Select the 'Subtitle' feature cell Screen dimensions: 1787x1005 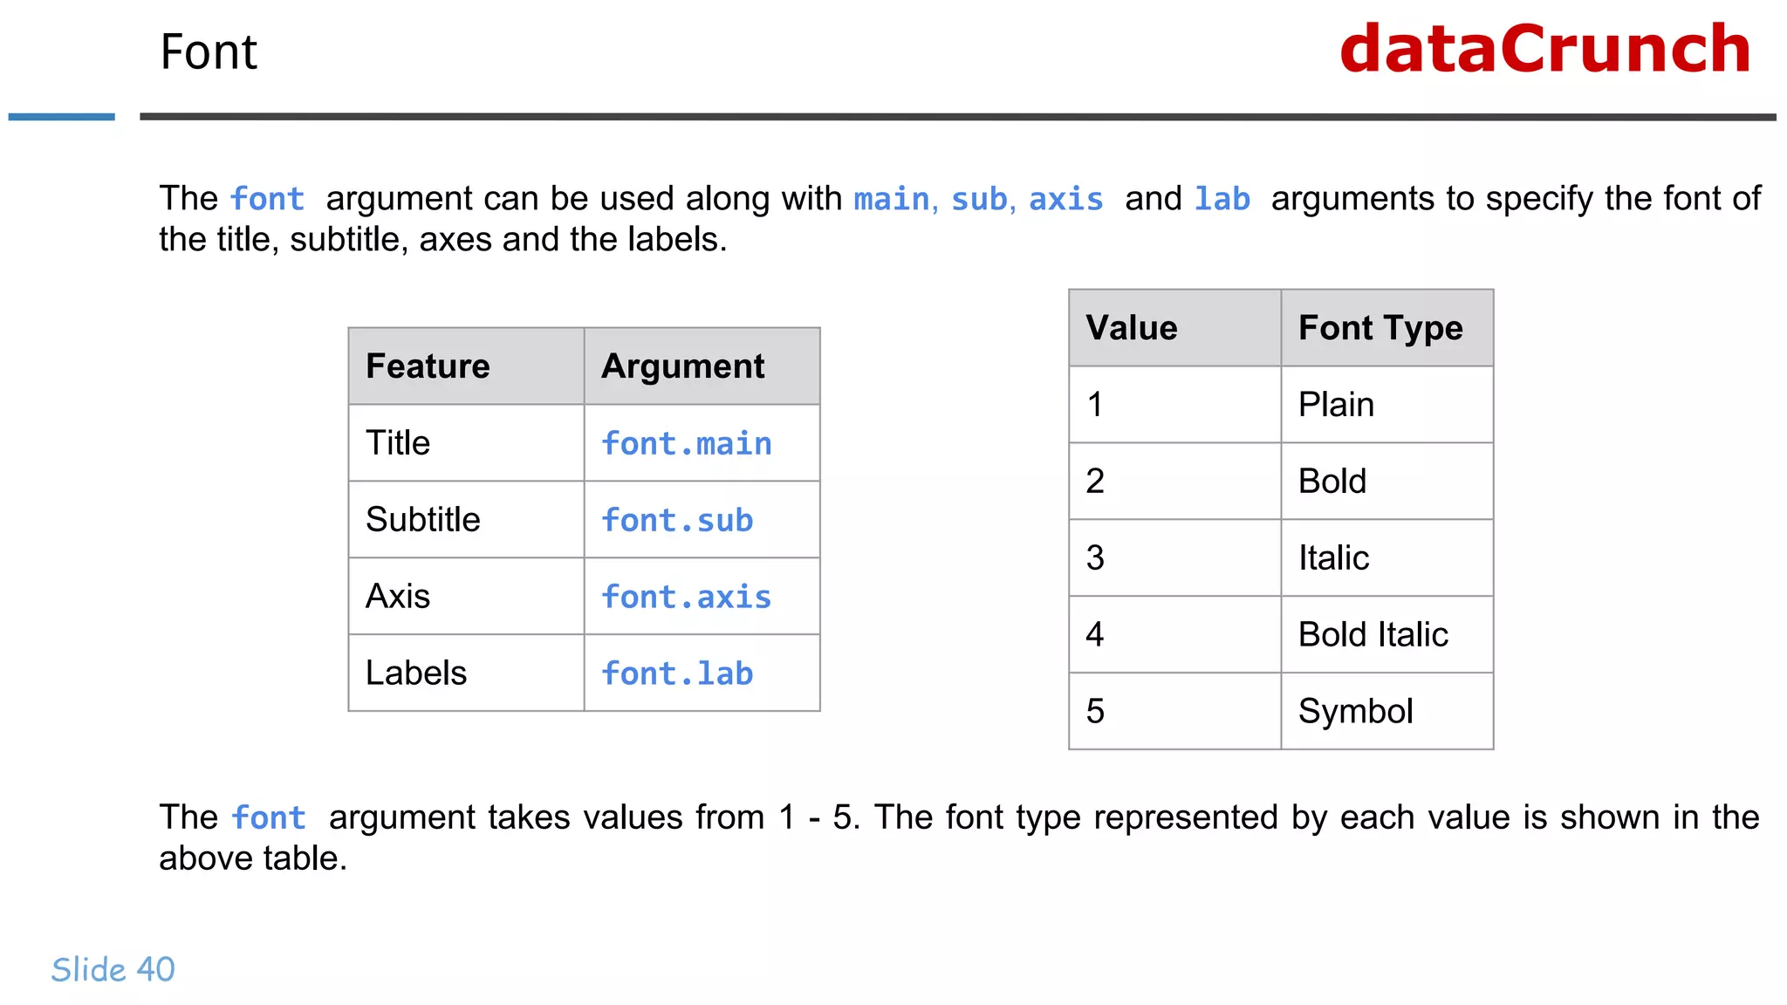(466, 520)
